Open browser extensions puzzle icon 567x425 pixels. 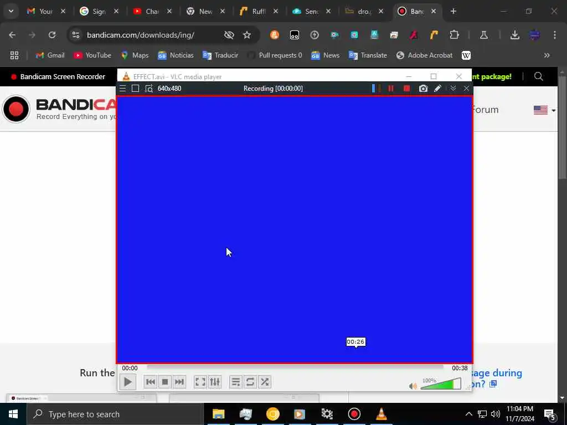tap(454, 35)
